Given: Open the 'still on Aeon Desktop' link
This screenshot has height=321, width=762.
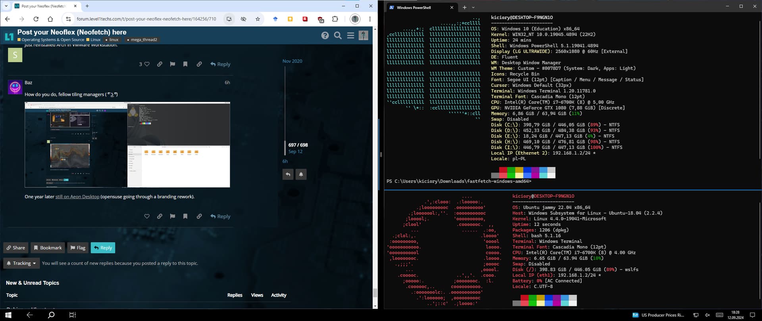Looking at the screenshot, I should [x=77, y=197].
